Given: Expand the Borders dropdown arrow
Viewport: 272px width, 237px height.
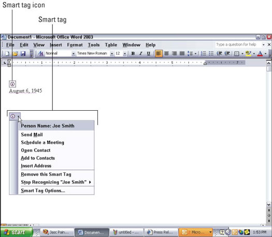Looking at the screenshot, I should tap(242, 53).
